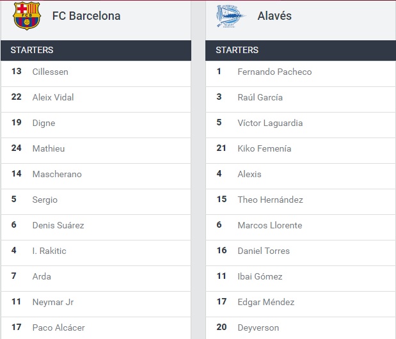Select Ibai Gómez, number 11

[x=260, y=276]
